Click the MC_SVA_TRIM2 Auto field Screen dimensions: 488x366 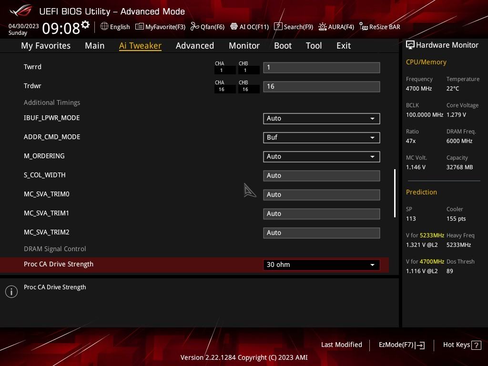point(322,233)
